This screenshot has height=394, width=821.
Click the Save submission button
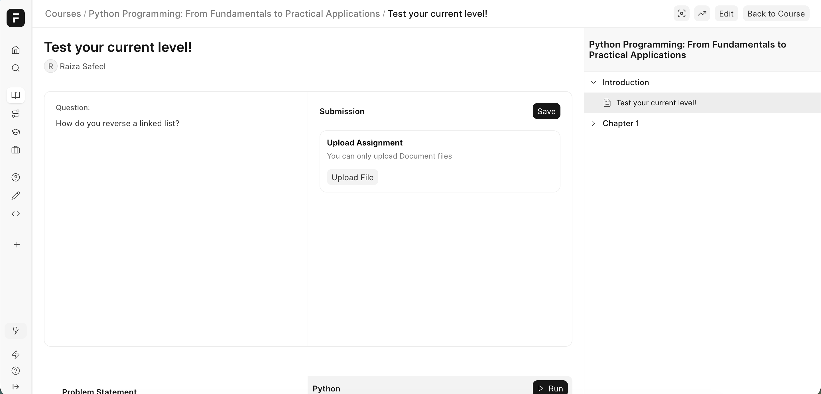point(546,111)
